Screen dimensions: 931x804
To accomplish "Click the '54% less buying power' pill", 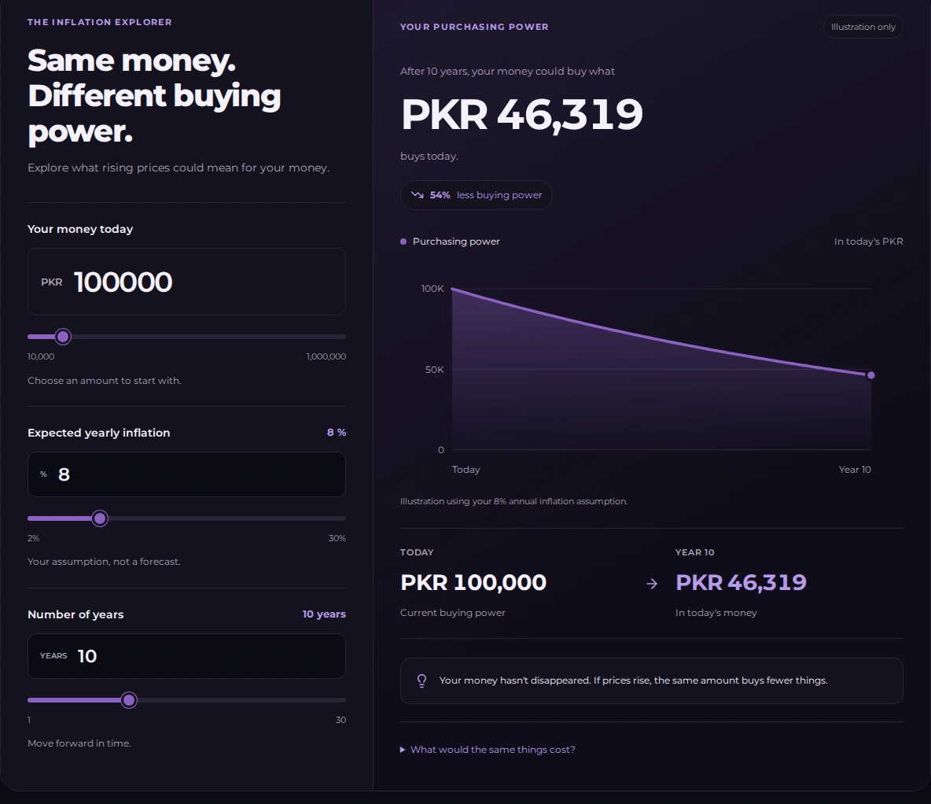I will (x=477, y=195).
